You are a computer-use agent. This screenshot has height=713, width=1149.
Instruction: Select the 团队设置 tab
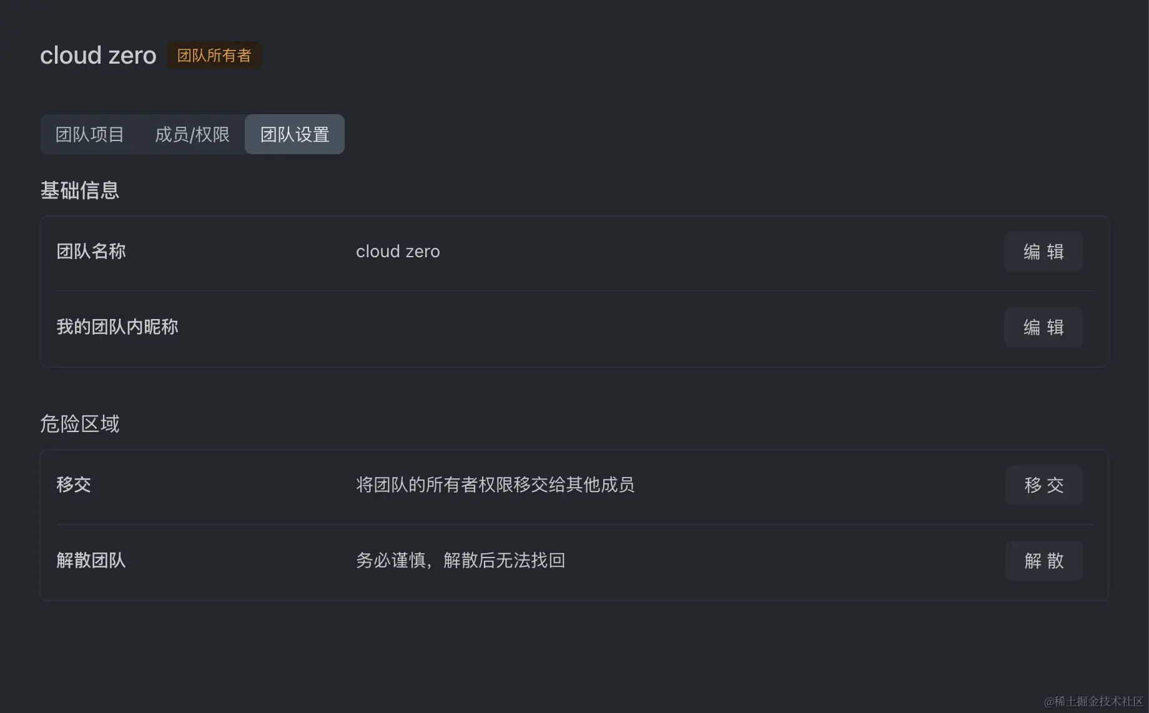(295, 134)
